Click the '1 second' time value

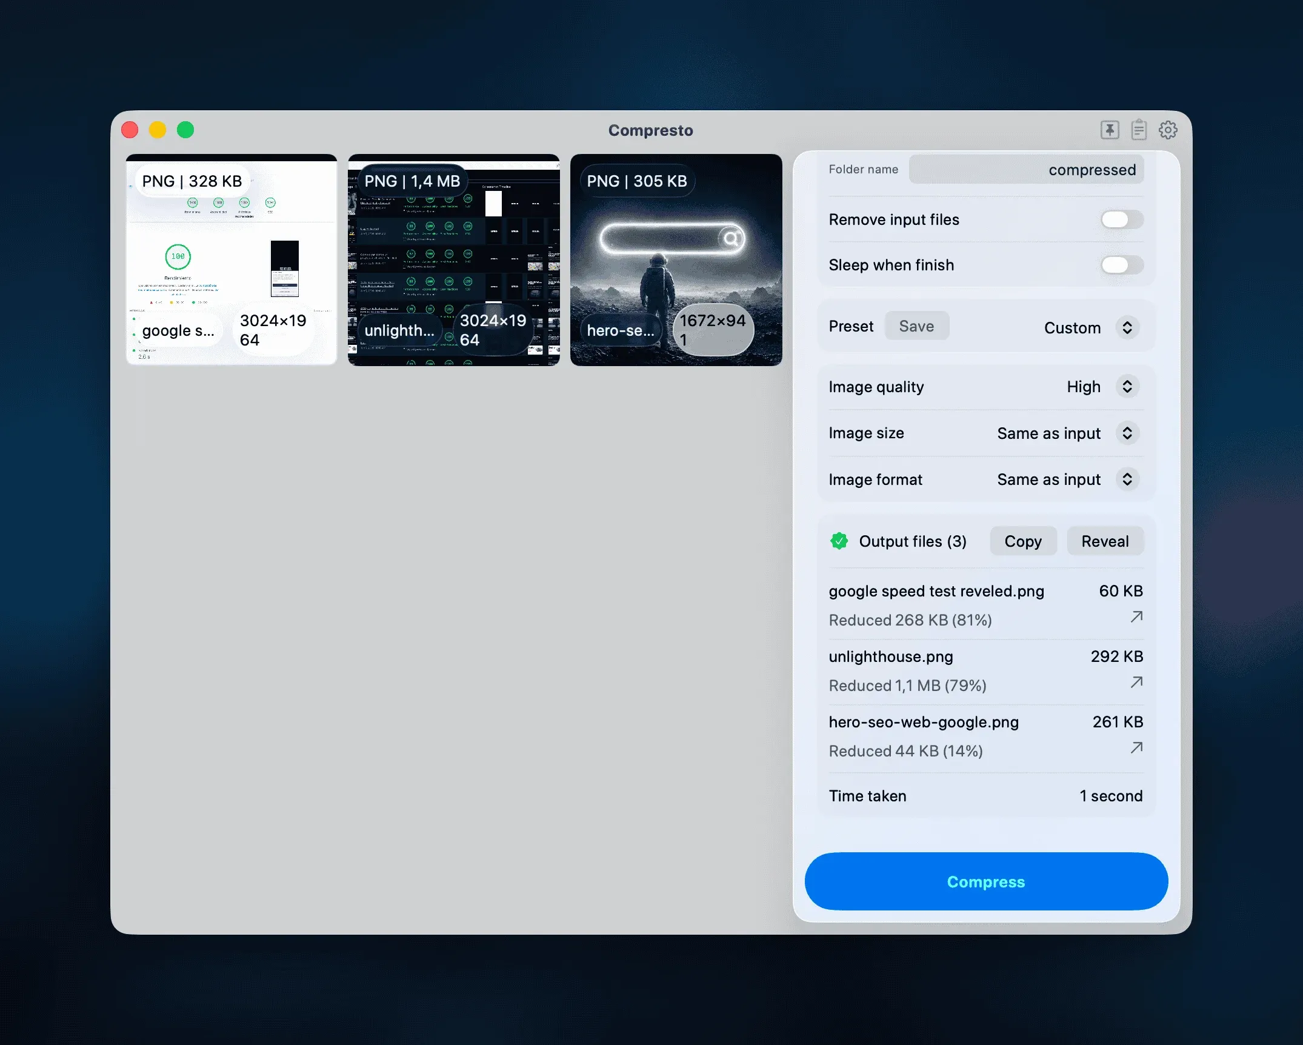1111,796
